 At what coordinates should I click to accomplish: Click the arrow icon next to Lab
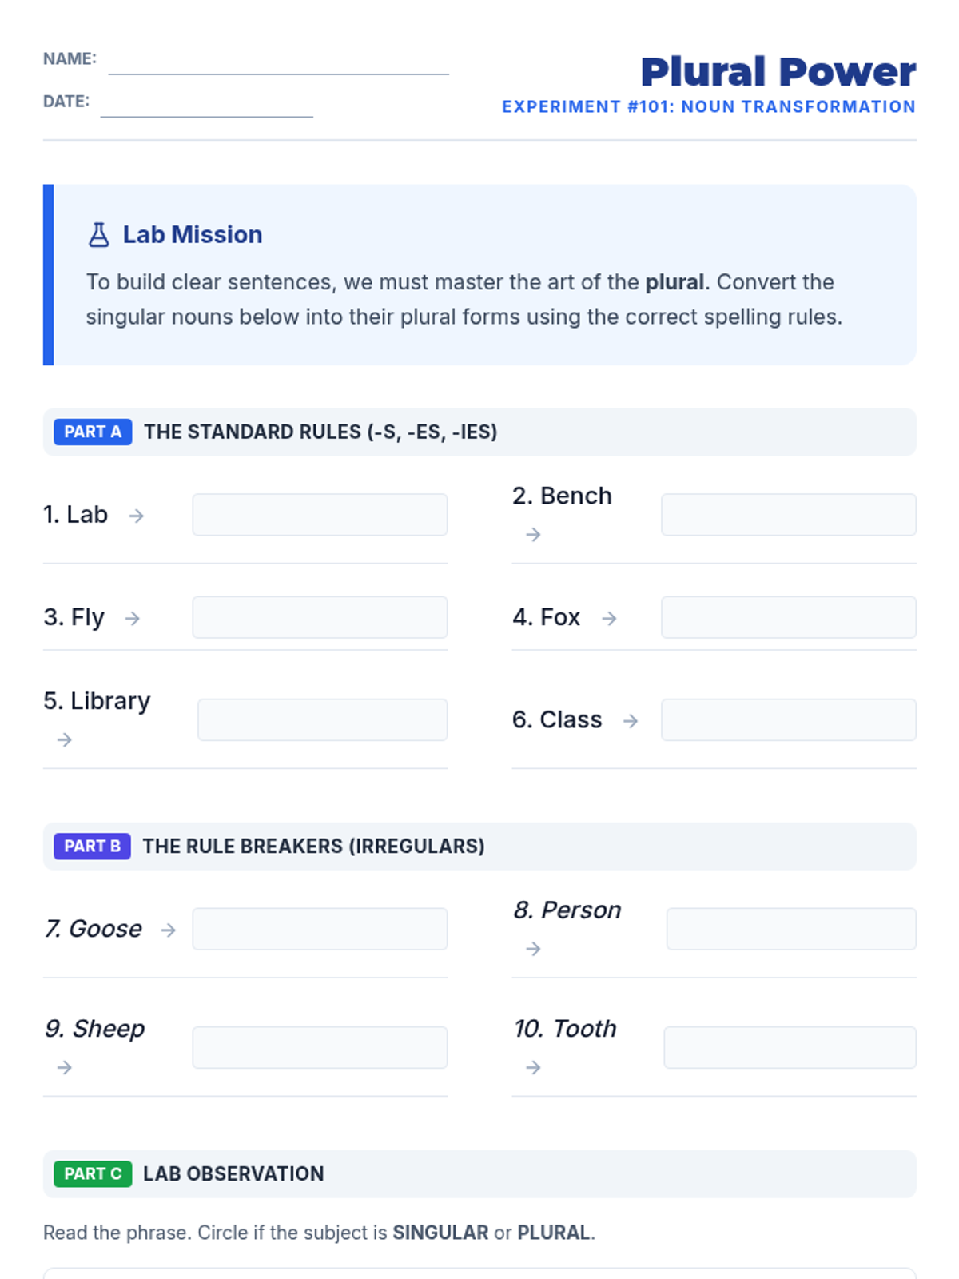(137, 516)
